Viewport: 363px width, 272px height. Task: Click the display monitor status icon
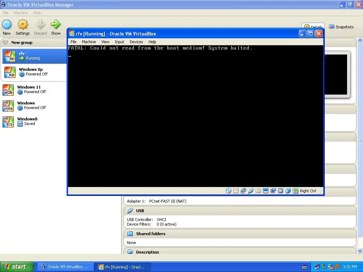pyautogui.click(x=266, y=191)
